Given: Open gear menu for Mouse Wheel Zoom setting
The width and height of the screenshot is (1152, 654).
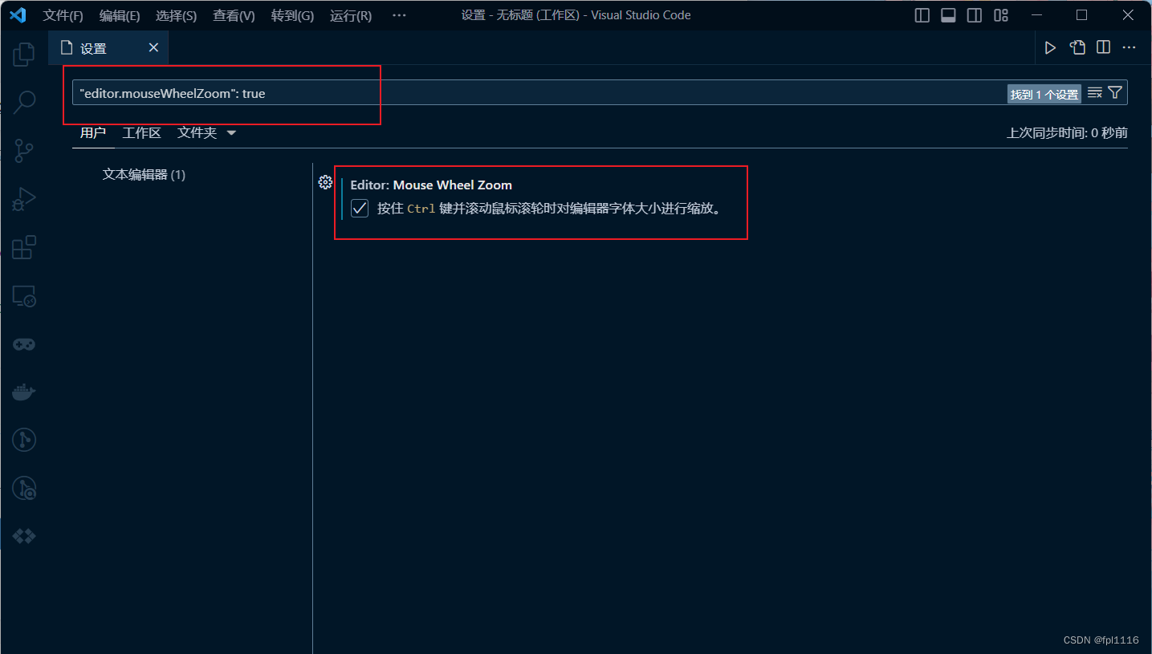Looking at the screenshot, I should click(325, 182).
